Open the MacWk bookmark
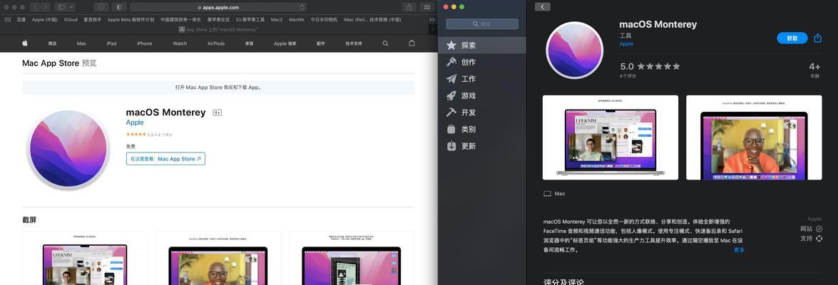 (297, 20)
